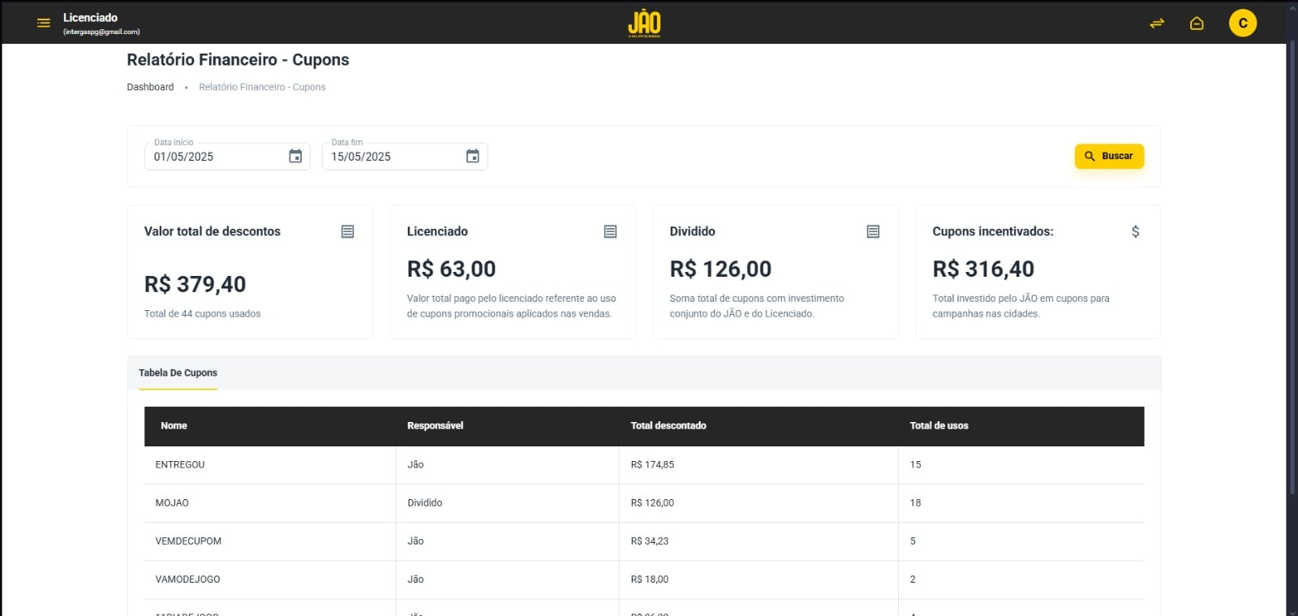
Task: Click the Nome column header
Action: click(174, 426)
